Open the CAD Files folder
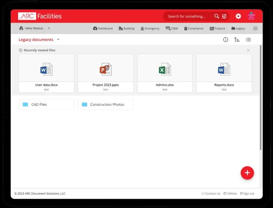273x208 pixels. point(46,104)
